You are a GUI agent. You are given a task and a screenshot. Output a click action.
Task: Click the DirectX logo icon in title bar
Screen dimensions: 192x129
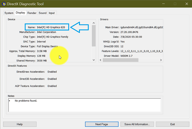(4, 4)
